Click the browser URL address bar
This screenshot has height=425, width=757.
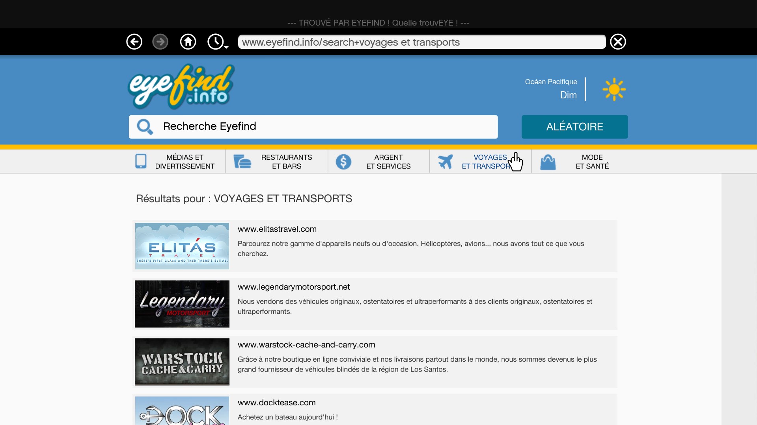(421, 42)
